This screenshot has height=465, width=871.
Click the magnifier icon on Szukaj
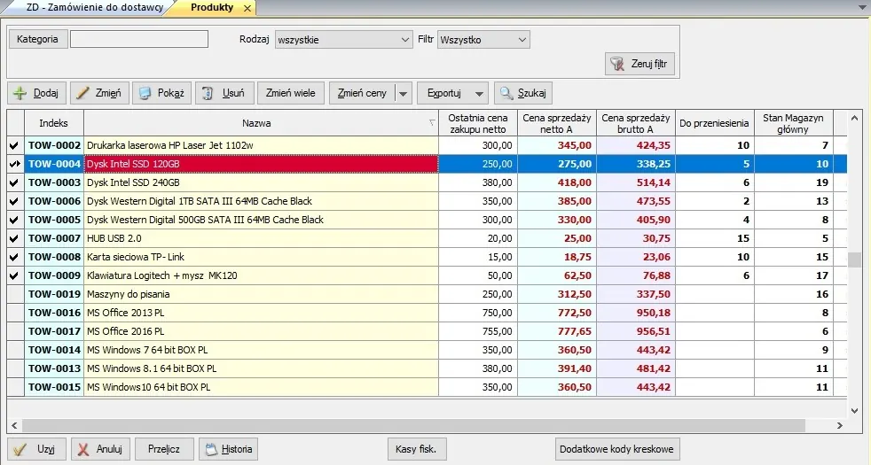(x=506, y=93)
